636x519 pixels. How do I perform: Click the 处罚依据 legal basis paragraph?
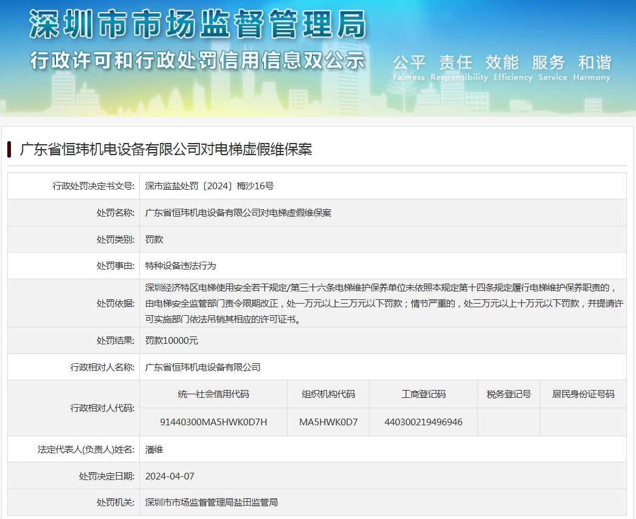tap(383, 303)
